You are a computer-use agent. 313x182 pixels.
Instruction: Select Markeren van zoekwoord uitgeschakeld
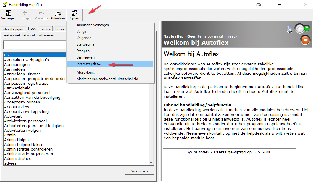pos(110,79)
